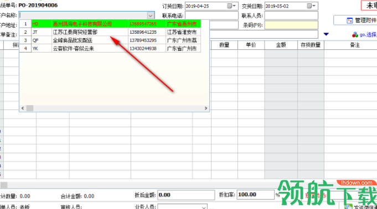377x209 pixels.
Task: Click the order date value 2019-04-25
Action: coord(198,6)
